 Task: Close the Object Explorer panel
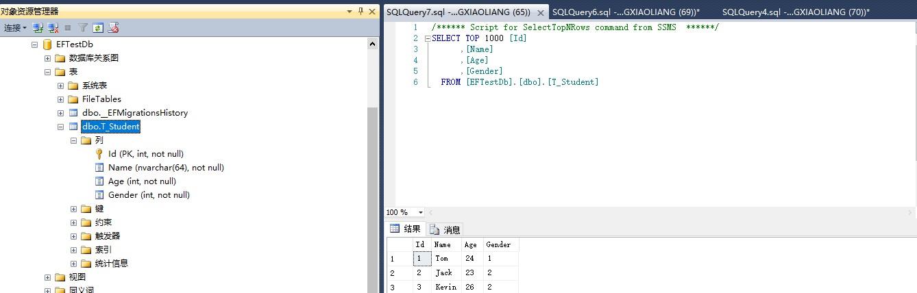coord(373,12)
